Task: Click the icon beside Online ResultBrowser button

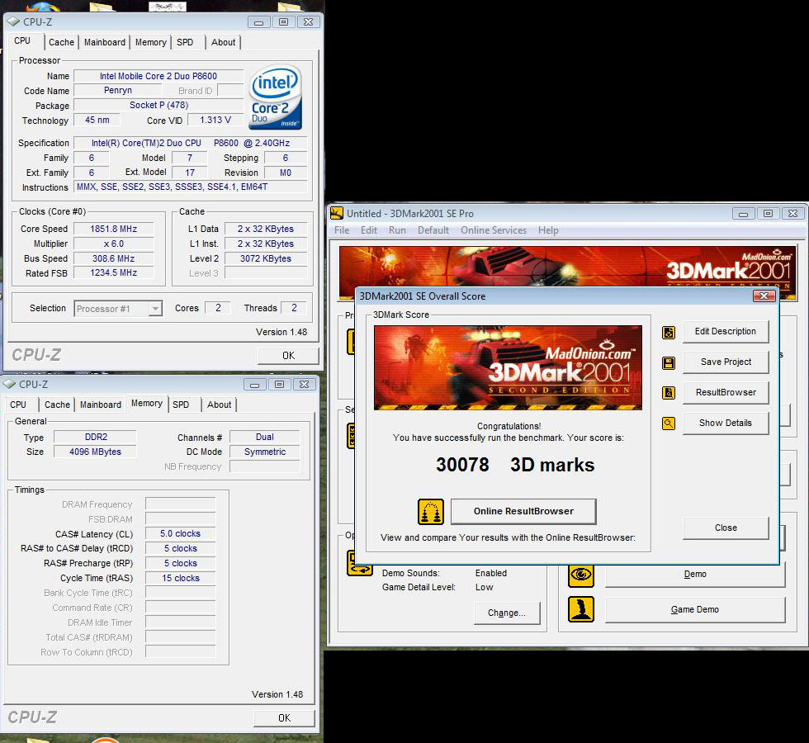Action: pyautogui.click(x=431, y=512)
